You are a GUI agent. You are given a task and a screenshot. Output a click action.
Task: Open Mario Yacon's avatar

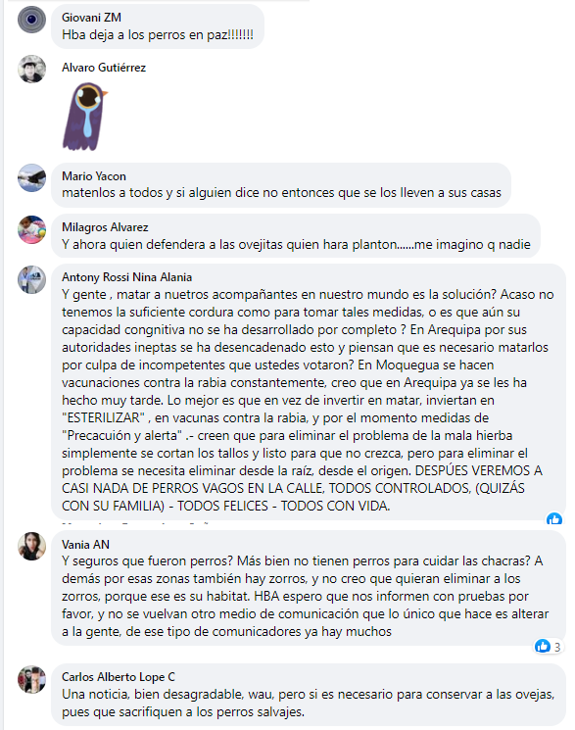(x=31, y=177)
